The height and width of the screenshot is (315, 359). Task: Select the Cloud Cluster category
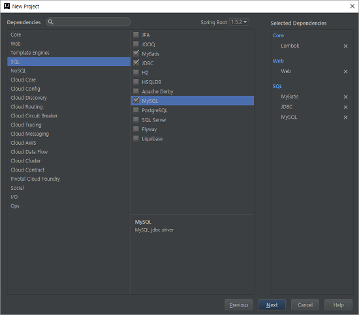(69, 161)
